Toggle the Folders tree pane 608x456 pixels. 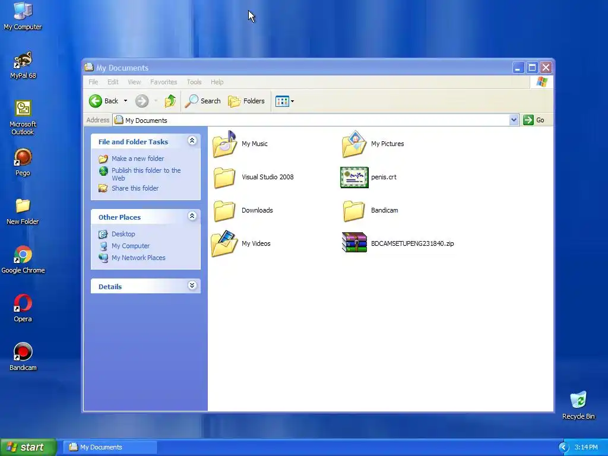click(246, 101)
